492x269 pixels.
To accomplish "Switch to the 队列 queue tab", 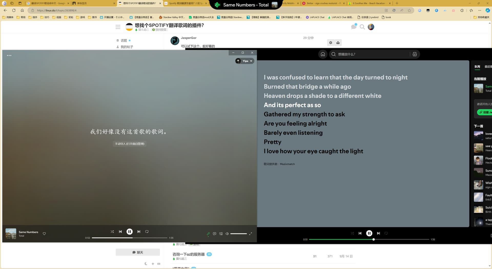I will 477,67.
